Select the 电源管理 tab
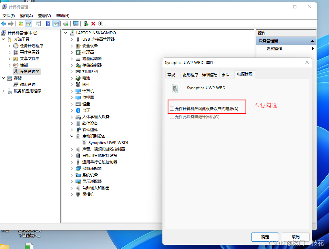 [x=245, y=74]
